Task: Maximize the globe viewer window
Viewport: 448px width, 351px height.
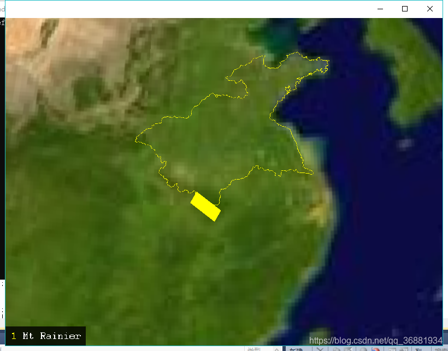Action: (405, 9)
